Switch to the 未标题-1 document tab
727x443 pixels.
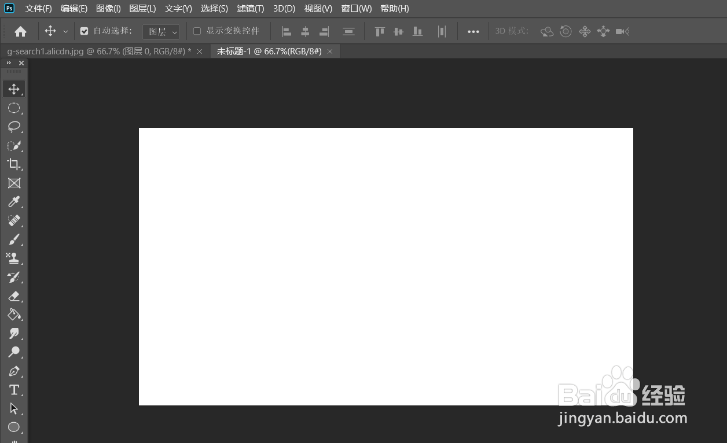tap(269, 51)
